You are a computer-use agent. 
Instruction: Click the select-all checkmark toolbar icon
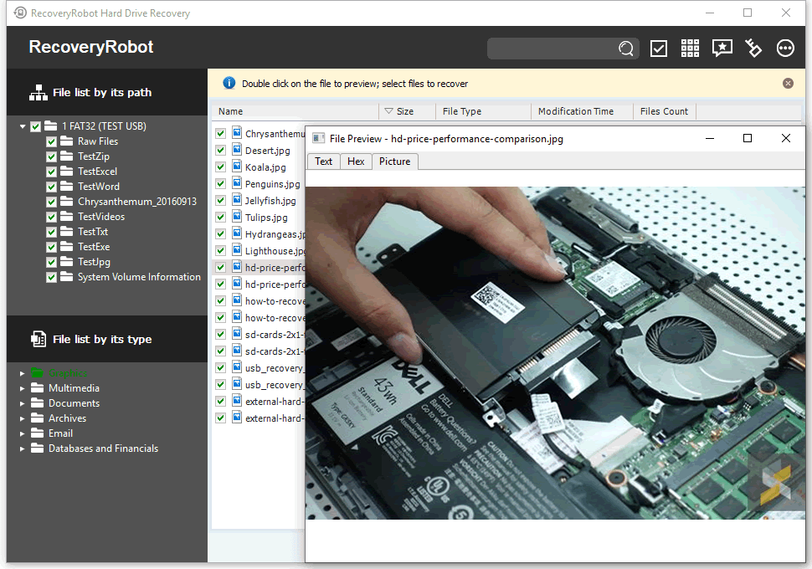point(659,49)
